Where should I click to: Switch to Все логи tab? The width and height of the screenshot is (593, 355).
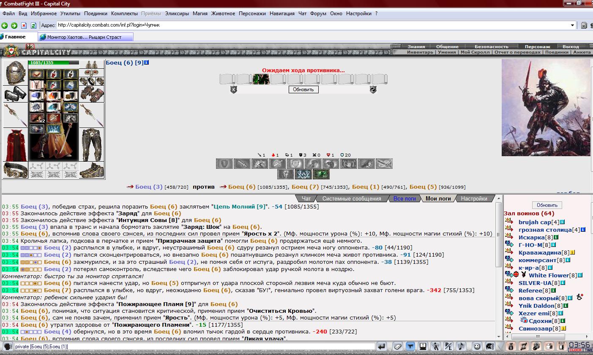(x=404, y=198)
